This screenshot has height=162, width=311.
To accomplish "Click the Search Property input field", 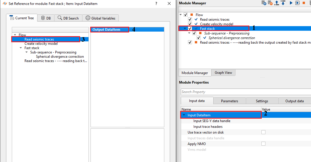I will [245, 92].
